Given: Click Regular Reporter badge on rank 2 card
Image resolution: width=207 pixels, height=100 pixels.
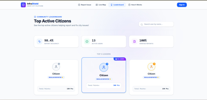Looking at the screenshot, I should coord(56,77).
